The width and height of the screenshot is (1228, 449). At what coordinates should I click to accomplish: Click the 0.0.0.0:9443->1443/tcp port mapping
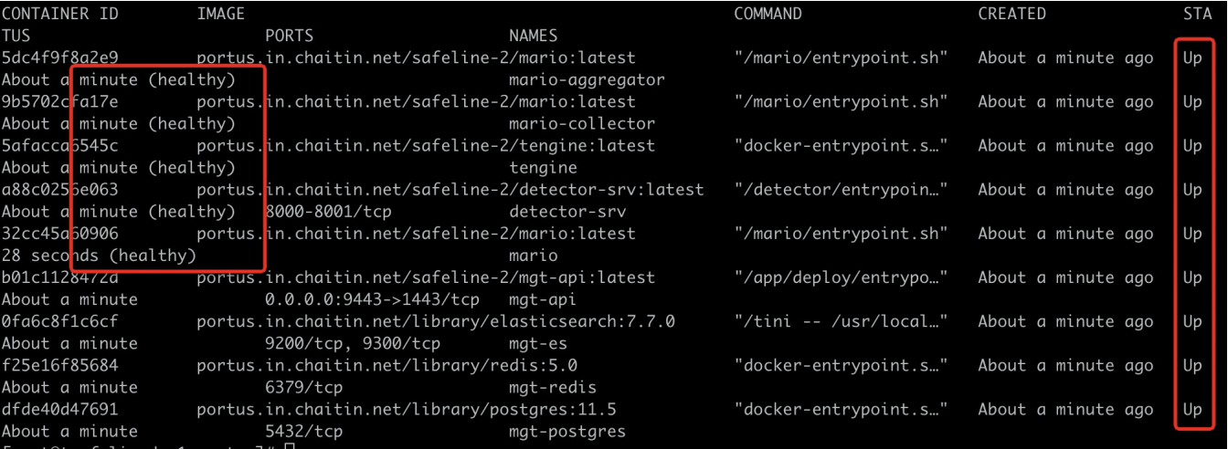tap(371, 298)
